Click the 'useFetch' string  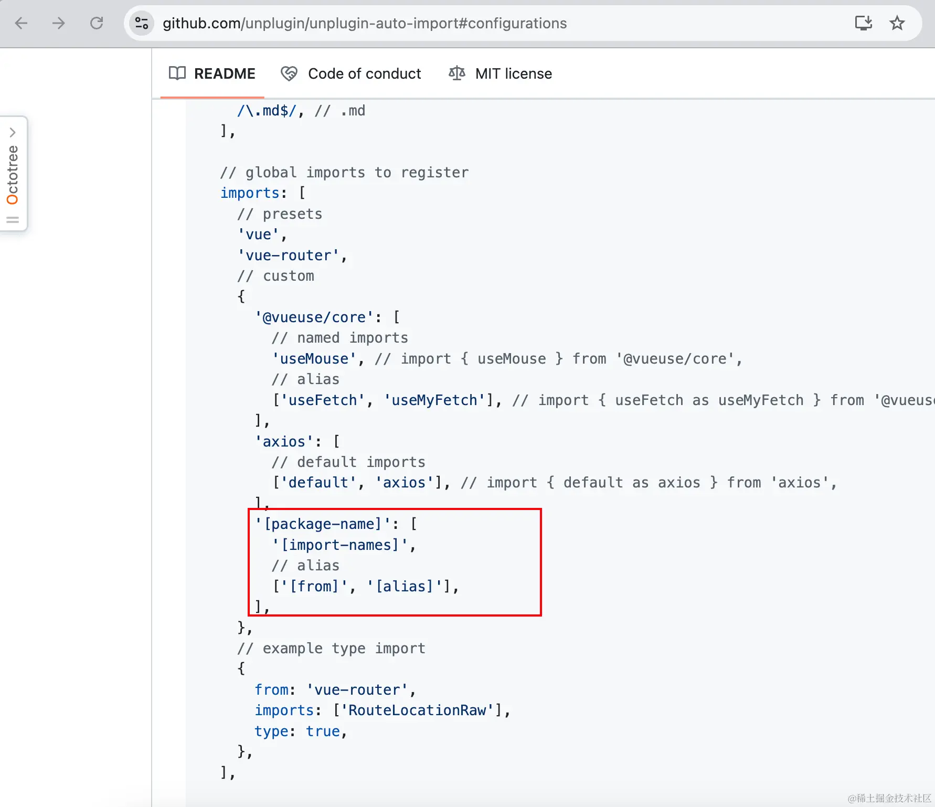point(323,400)
